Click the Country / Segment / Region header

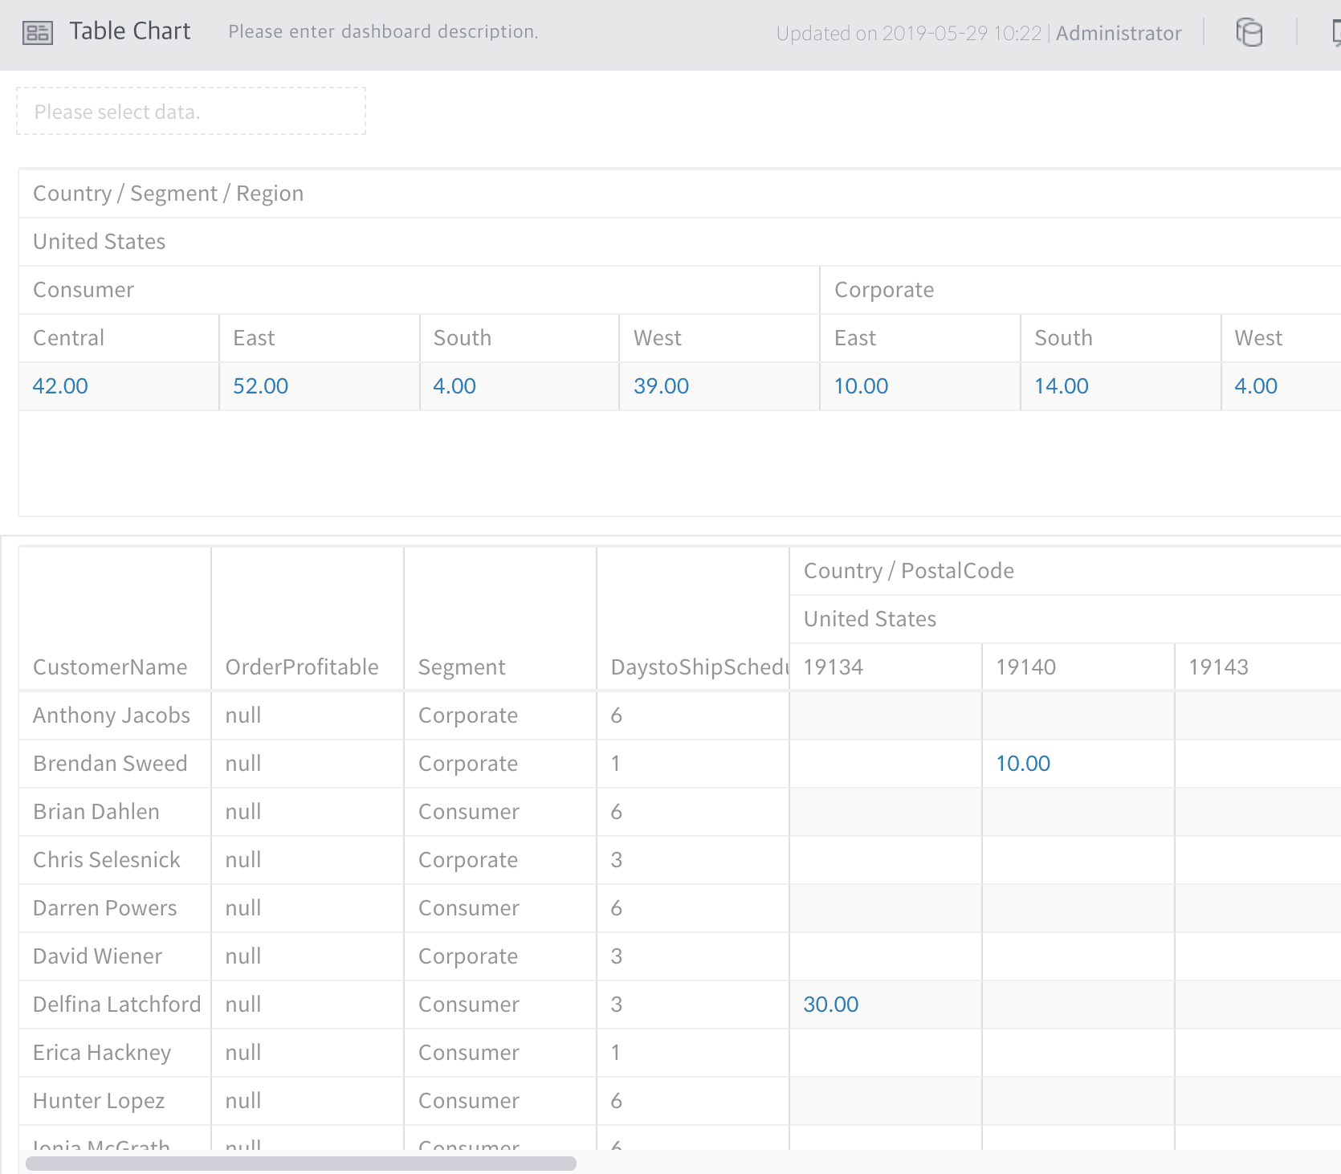pyautogui.click(x=168, y=194)
